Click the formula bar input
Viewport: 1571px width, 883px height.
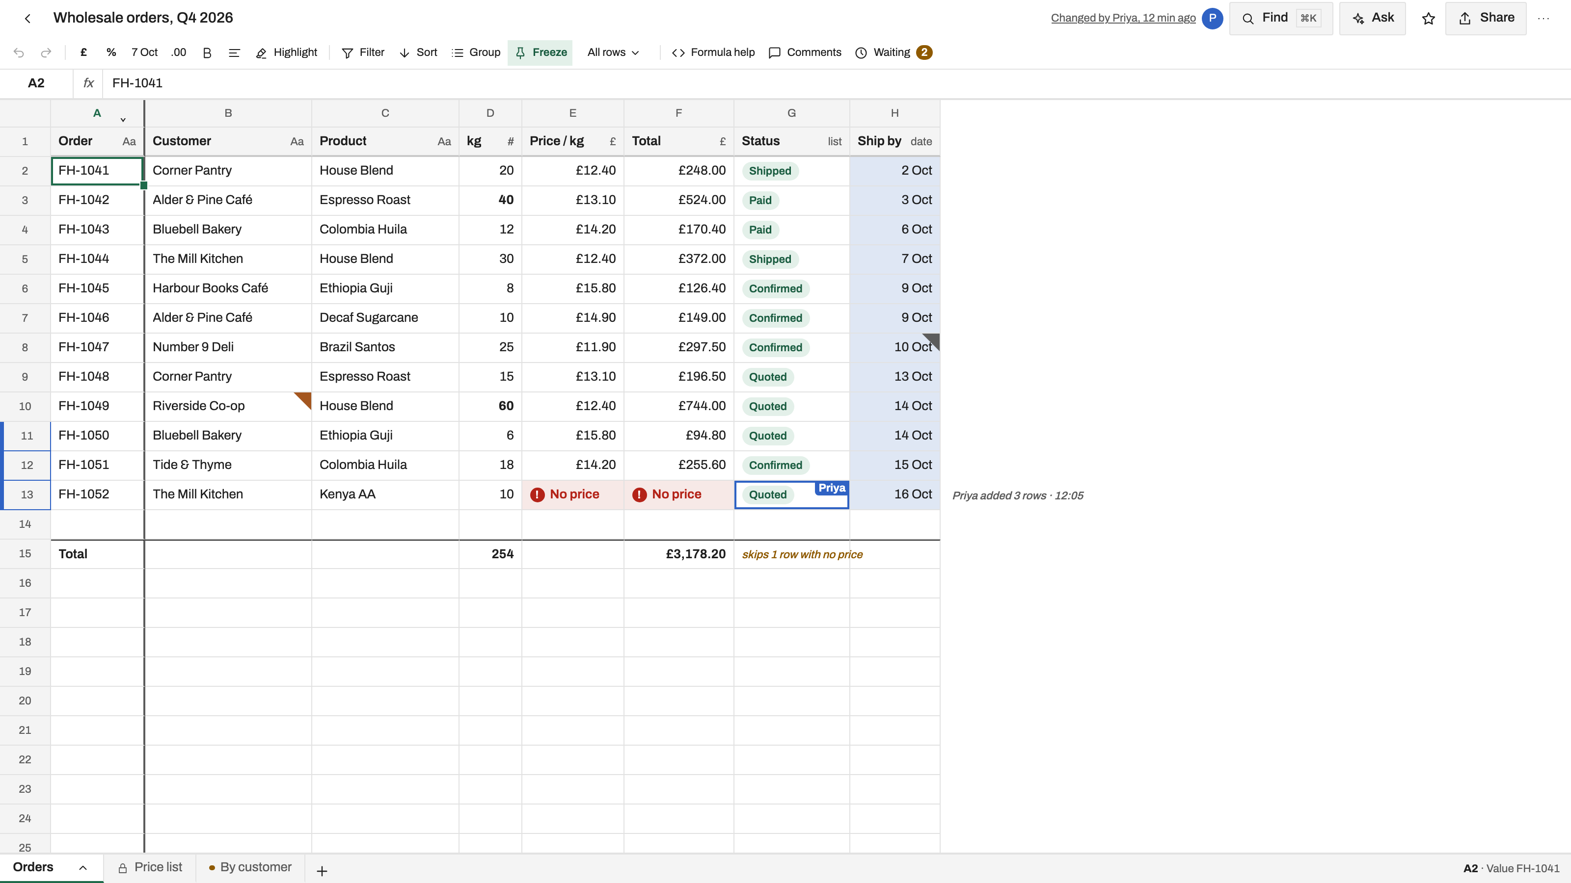[836, 83]
